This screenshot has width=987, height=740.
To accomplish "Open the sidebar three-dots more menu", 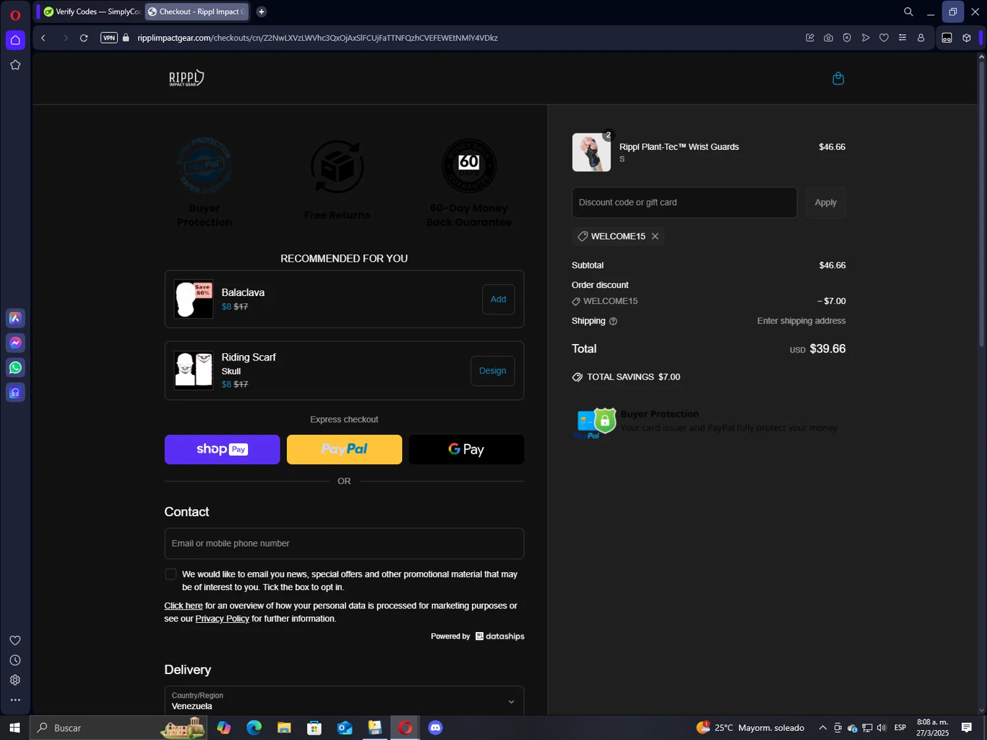I will pos(15,701).
